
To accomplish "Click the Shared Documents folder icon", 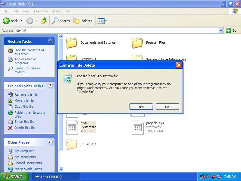I will pyautogui.click(x=10, y=163).
